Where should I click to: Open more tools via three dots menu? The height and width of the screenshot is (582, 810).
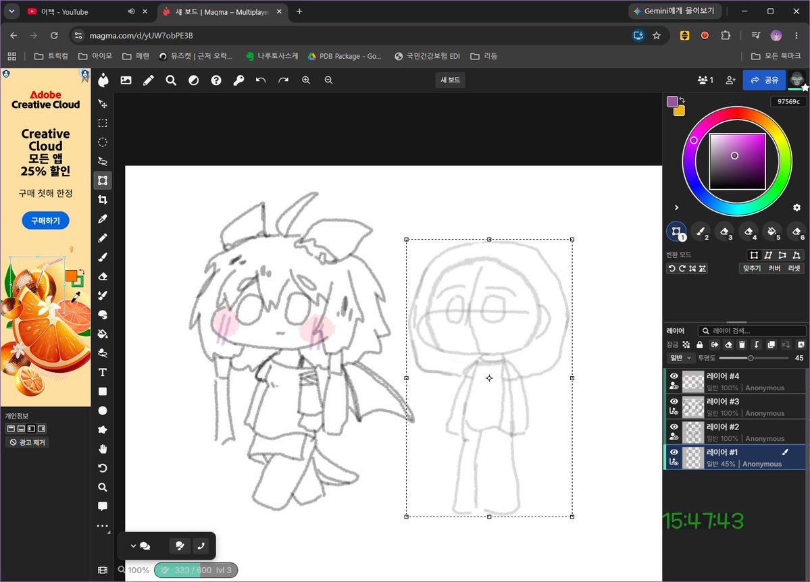(103, 526)
